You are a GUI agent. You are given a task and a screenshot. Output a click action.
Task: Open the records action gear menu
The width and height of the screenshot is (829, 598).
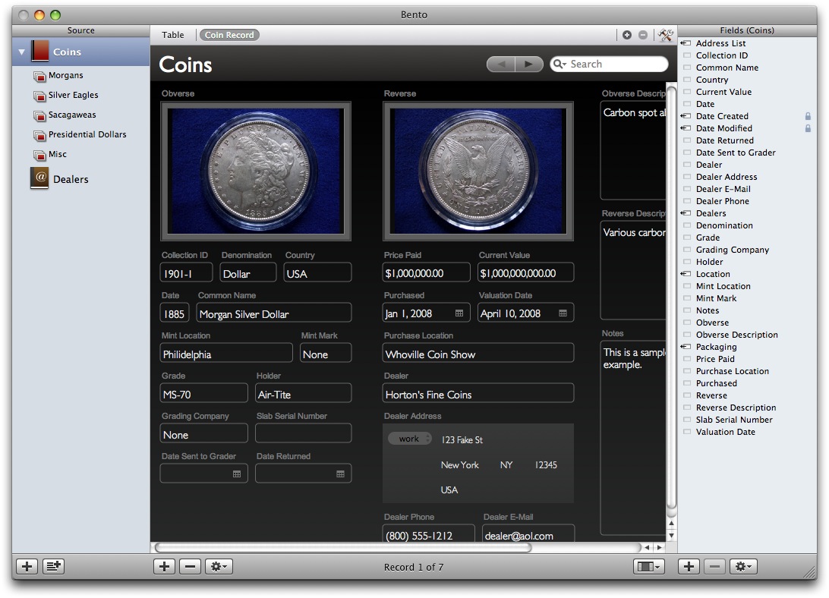click(219, 567)
